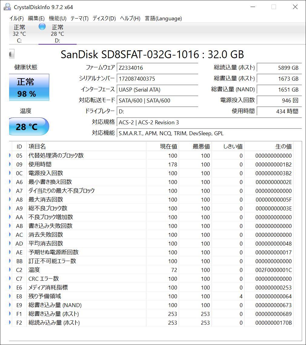Click the blue status orb for drive D:

[x=42, y=27]
